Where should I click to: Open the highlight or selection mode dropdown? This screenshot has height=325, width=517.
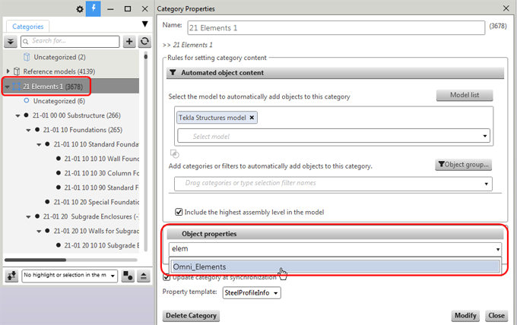[68, 275]
